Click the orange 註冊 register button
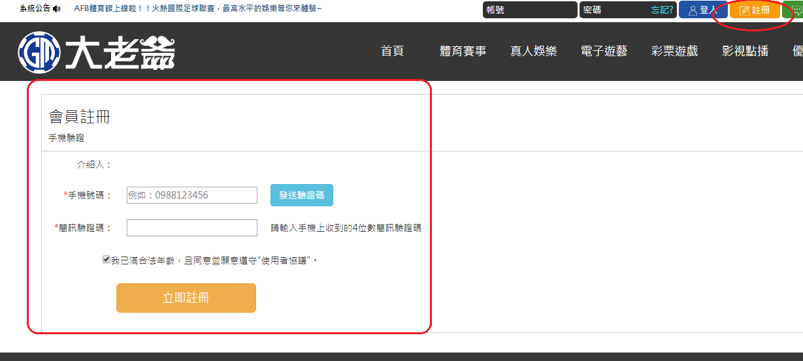Viewport: 803px width, 361px height. click(754, 10)
